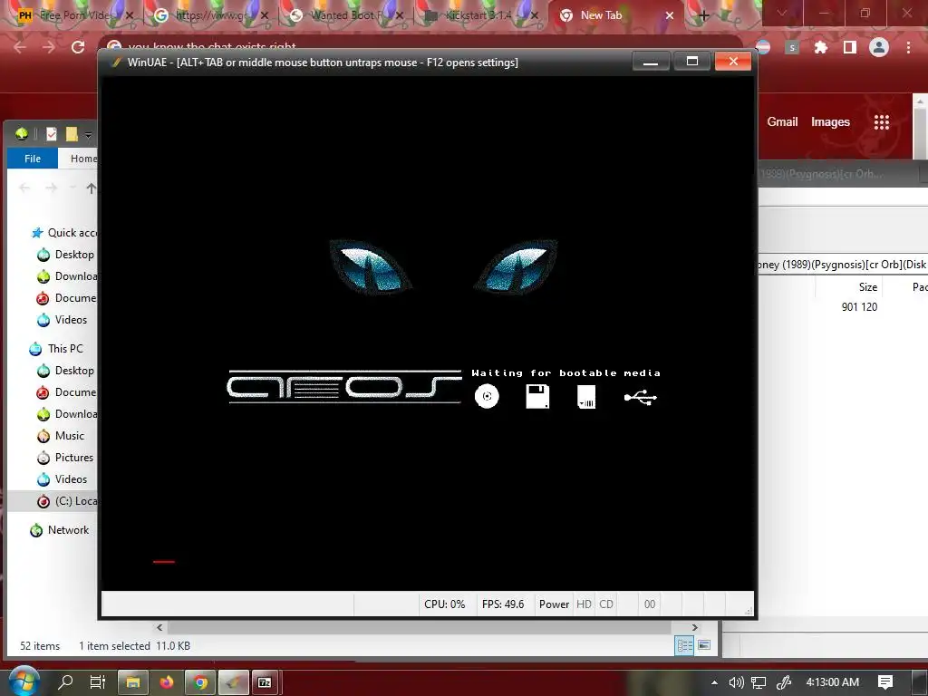
Task: Open Firefox from taskbar
Action: coord(167,682)
